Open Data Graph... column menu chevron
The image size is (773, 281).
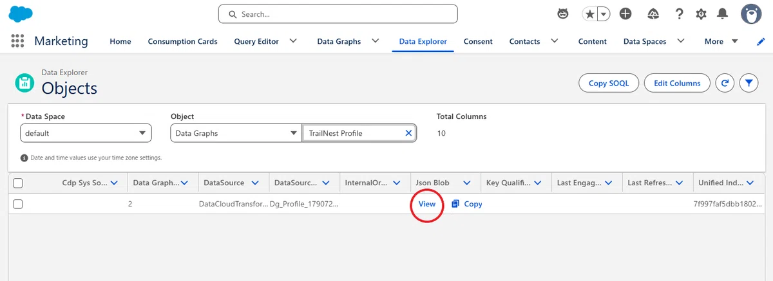(184, 183)
